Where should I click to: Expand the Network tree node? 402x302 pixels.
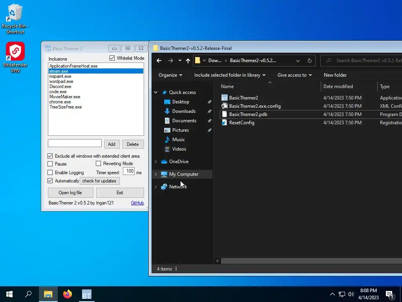tap(156, 187)
